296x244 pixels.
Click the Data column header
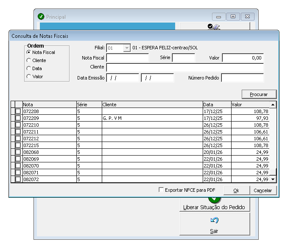point(216,105)
